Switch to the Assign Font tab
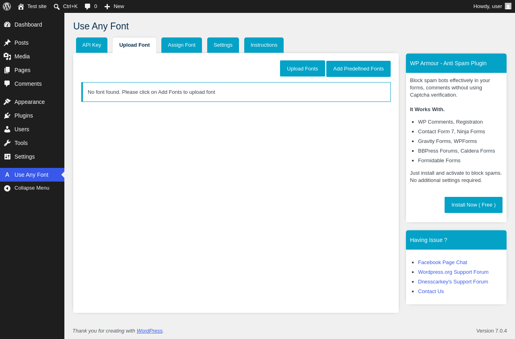Screen dimensions: 515x339 181,45
